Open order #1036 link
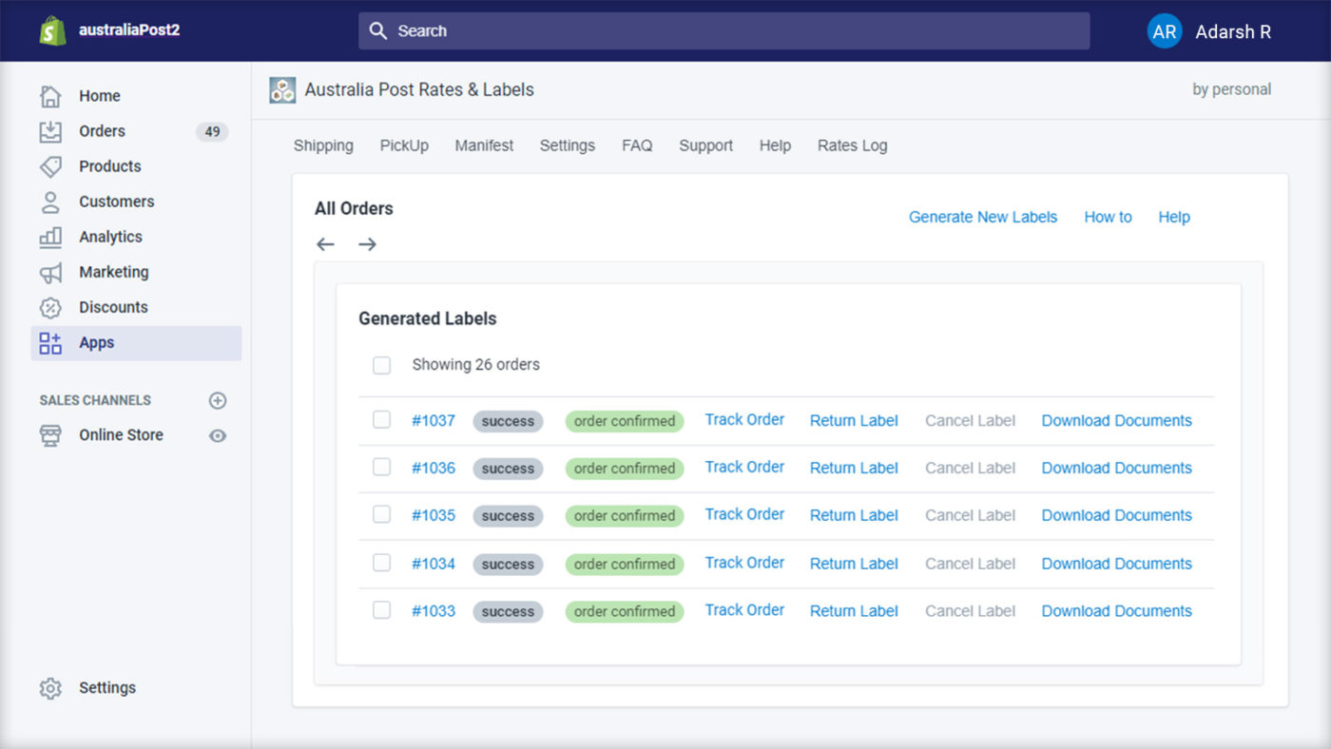The height and width of the screenshot is (749, 1331). click(x=434, y=468)
